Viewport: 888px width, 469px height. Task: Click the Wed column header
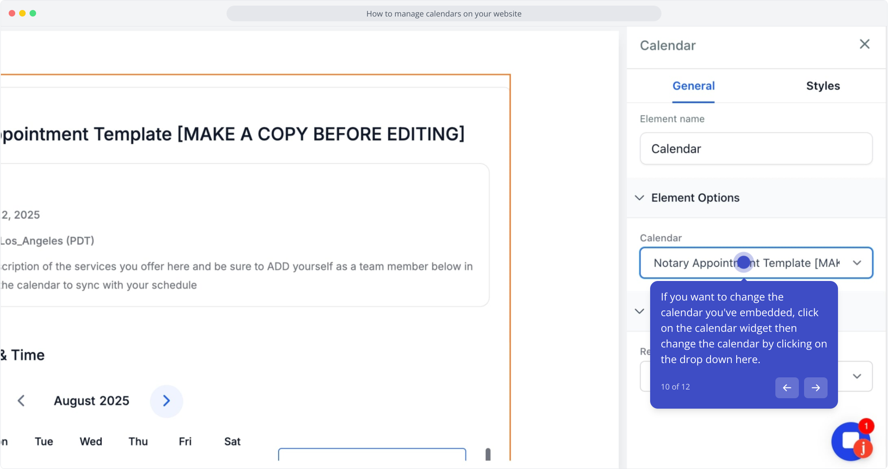click(91, 441)
